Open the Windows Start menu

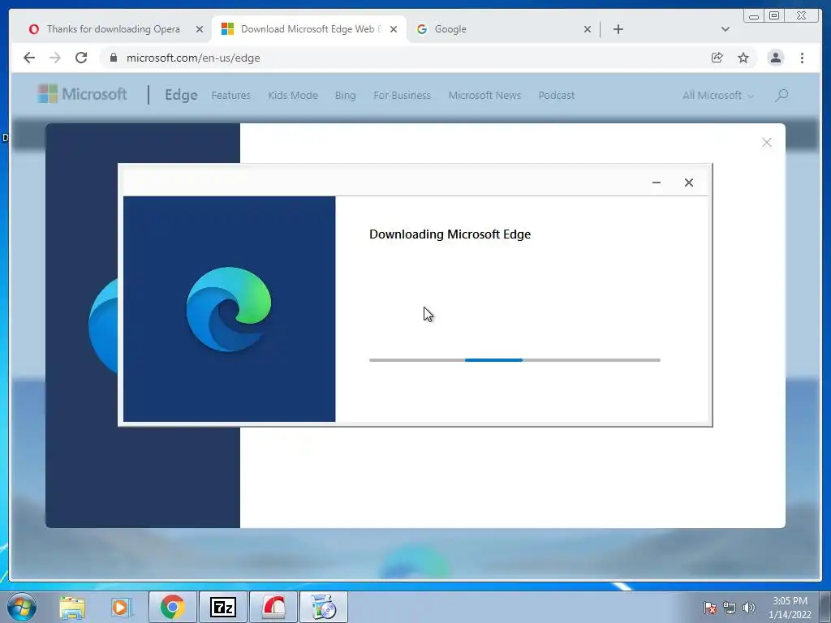coord(22,607)
